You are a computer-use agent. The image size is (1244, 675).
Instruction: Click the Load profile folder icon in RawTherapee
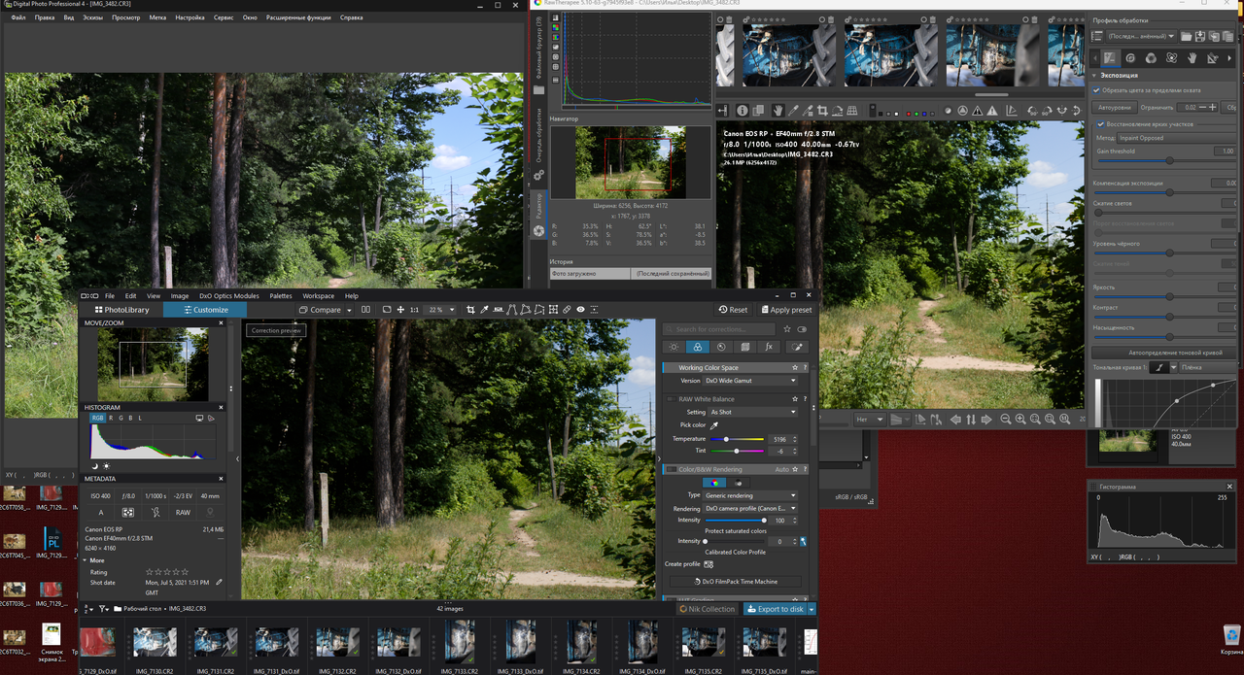[x=1186, y=37]
